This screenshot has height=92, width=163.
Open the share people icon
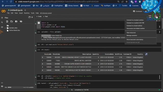(146, 11)
